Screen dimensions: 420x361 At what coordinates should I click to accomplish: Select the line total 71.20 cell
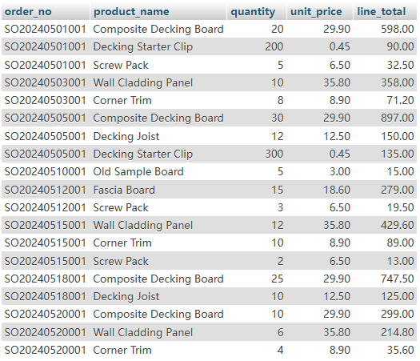(x=400, y=100)
